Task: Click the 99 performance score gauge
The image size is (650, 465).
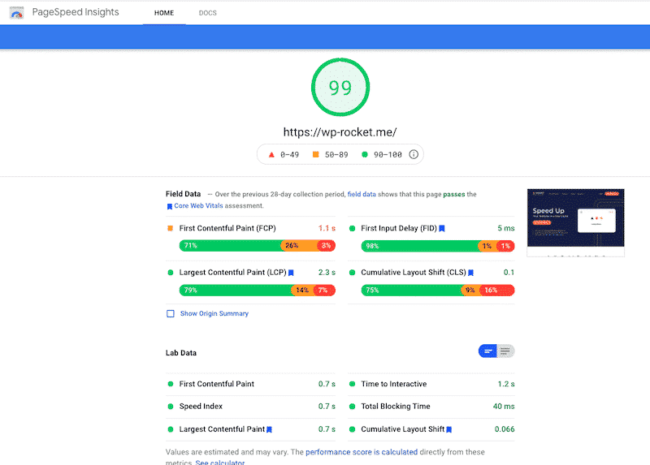Action: pyautogui.click(x=340, y=88)
